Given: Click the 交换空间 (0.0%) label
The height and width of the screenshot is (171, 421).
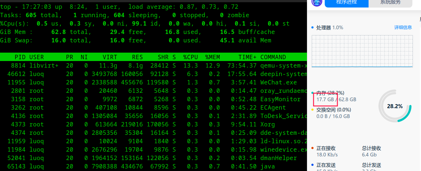Looking at the screenshot, I should tap(334, 110).
